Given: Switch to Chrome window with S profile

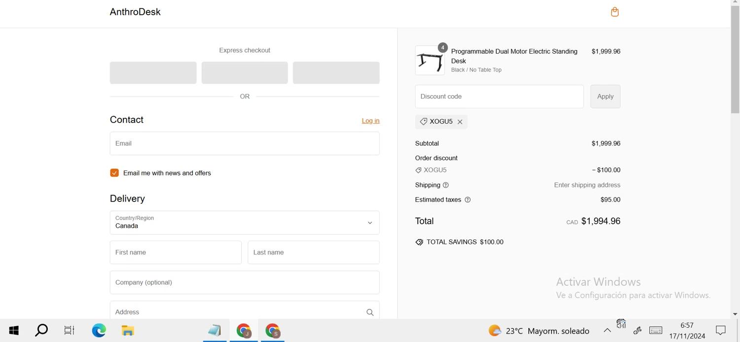Looking at the screenshot, I should 273,331.
